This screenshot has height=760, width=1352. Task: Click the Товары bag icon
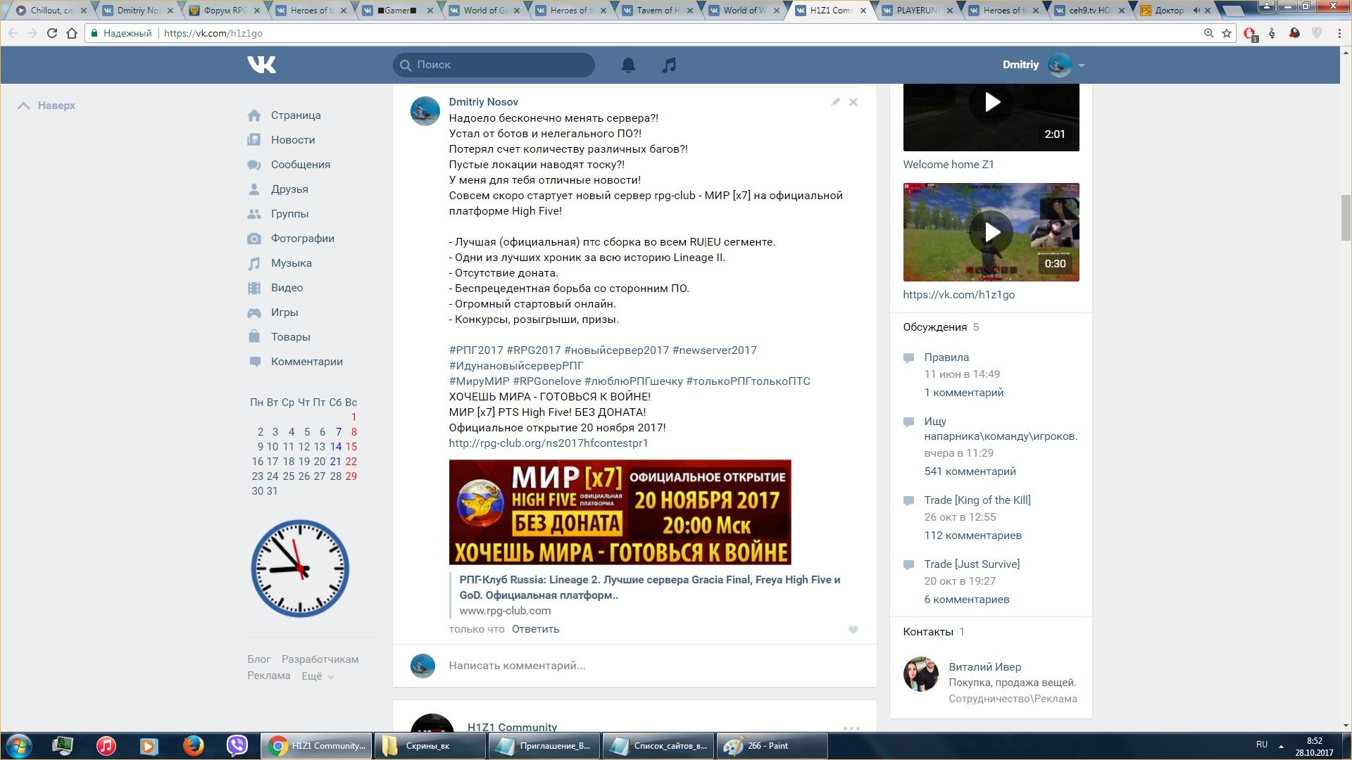(254, 337)
